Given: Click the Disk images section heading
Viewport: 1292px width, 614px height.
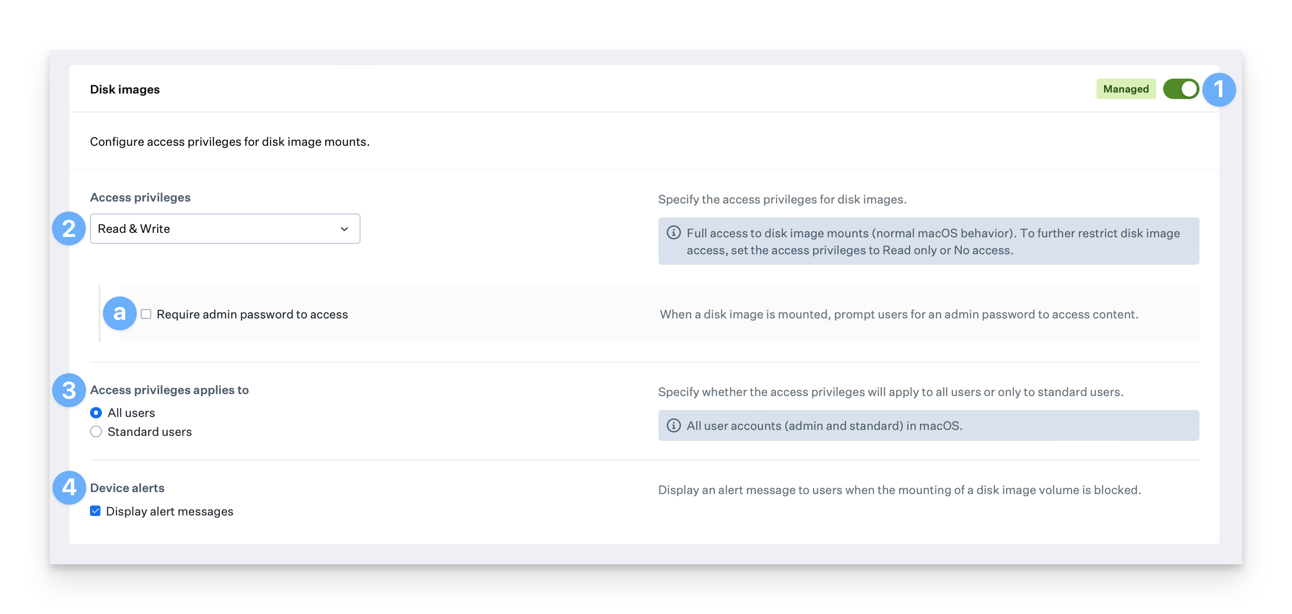Looking at the screenshot, I should pyautogui.click(x=125, y=89).
